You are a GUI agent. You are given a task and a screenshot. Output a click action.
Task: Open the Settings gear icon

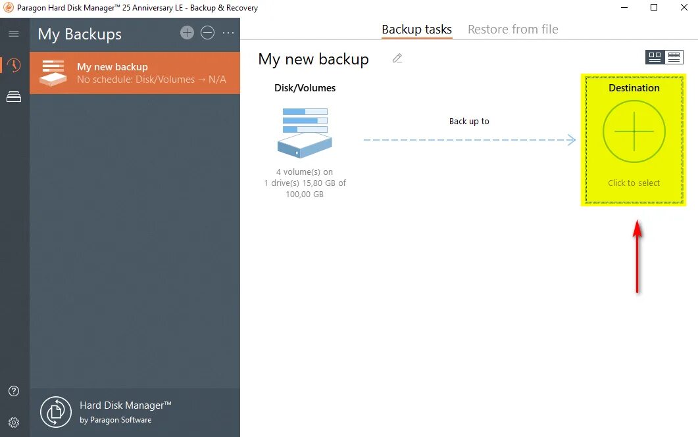point(14,423)
